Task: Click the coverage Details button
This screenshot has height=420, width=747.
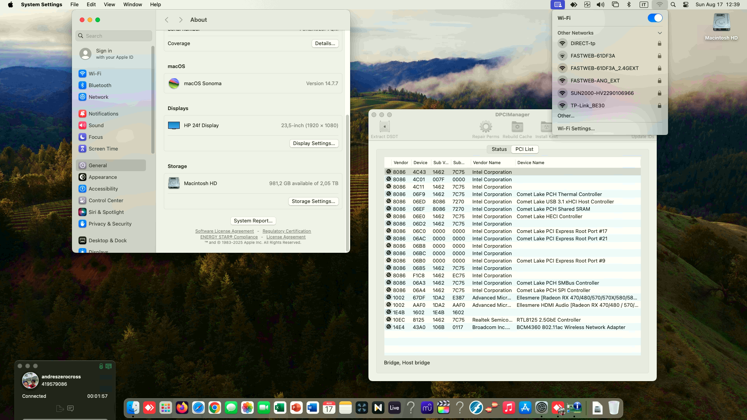Action: (x=325, y=44)
